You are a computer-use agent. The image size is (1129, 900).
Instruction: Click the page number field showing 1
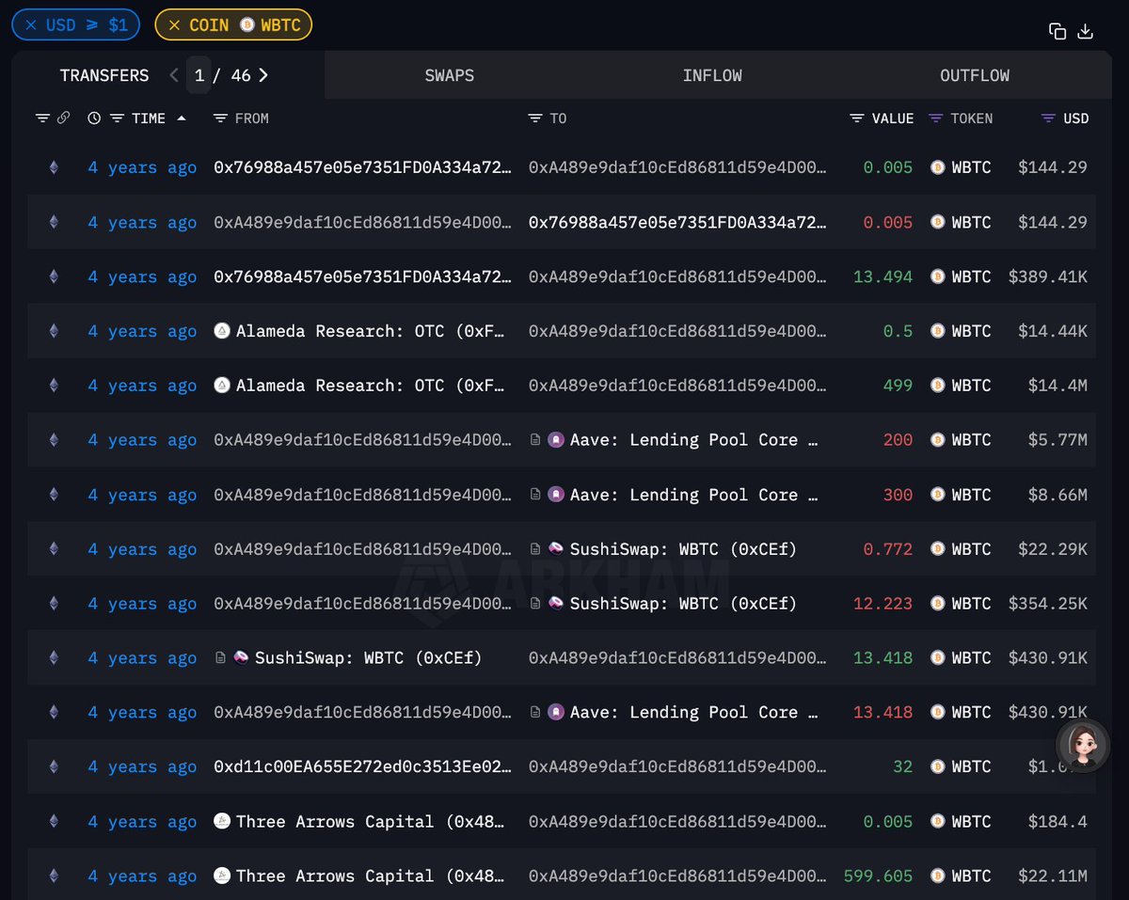[x=199, y=75]
